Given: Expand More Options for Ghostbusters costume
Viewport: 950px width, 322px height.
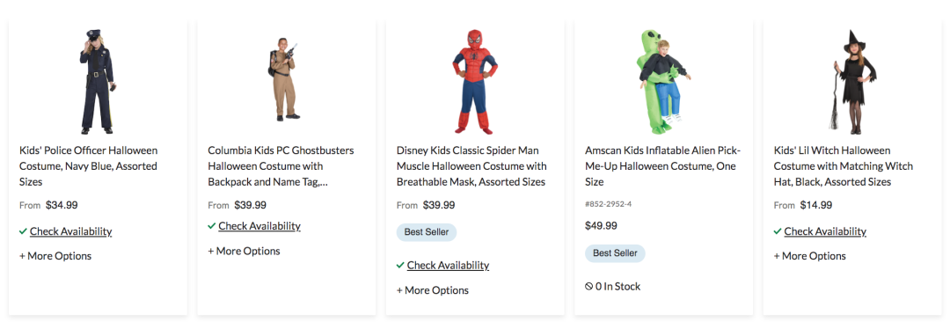Looking at the screenshot, I should click(x=245, y=251).
